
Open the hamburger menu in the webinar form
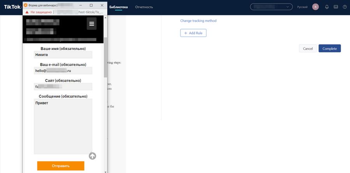pyautogui.click(x=91, y=24)
